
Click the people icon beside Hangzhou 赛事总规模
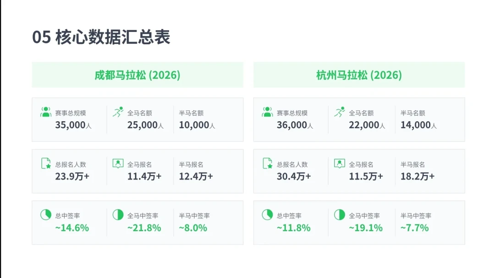coord(267,112)
